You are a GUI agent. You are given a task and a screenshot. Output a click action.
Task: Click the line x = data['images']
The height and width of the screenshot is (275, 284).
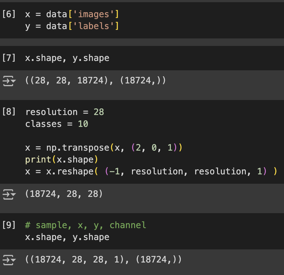72,14
